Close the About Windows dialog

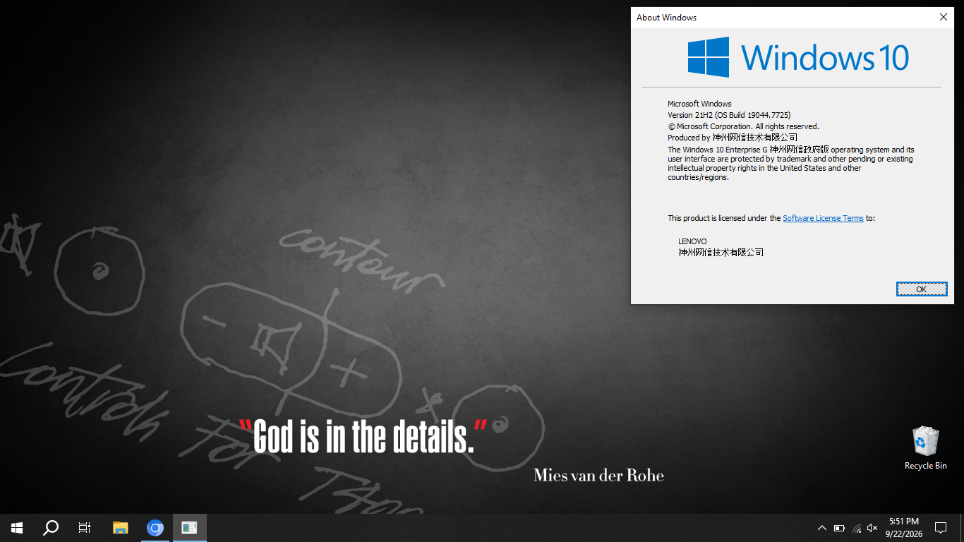[944, 18]
